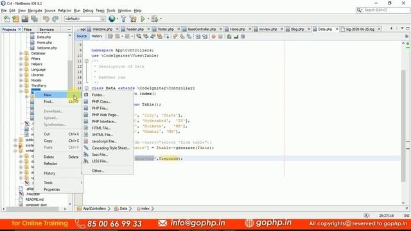Click the Shift Line Left icon
The height and width of the screenshot is (231, 411).
click(x=198, y=37)
